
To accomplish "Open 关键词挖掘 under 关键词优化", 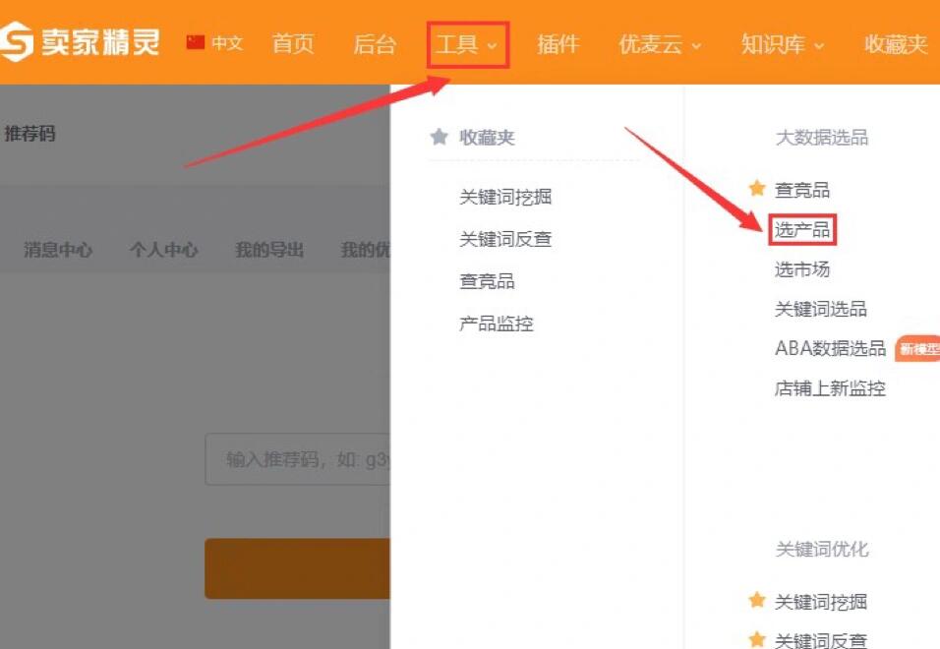I will click(821, 601).
